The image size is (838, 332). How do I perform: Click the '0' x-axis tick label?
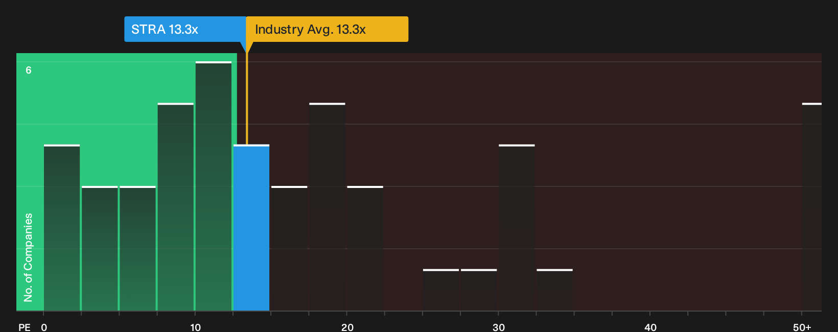click(x=44, y=327)
